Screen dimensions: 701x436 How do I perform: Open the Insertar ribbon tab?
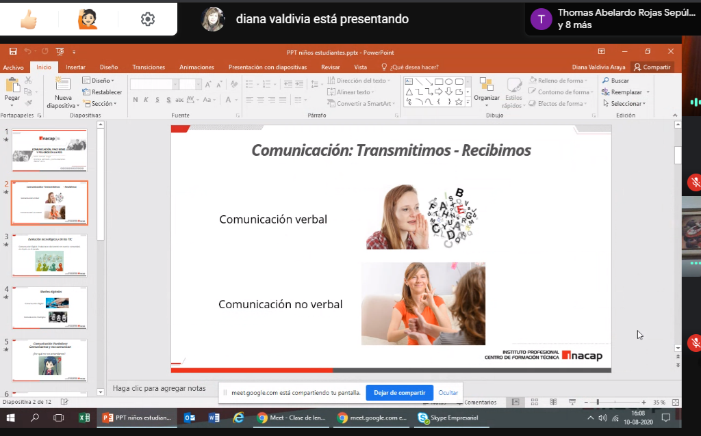point(75,67)
